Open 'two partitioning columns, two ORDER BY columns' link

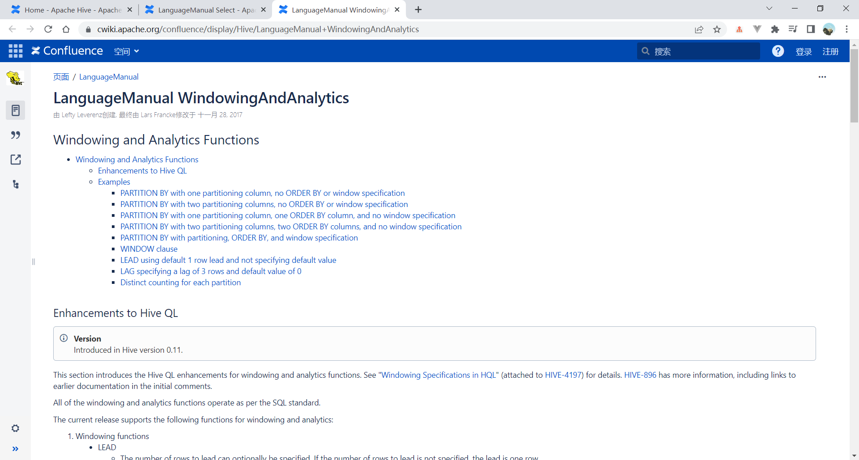(291, 227)
